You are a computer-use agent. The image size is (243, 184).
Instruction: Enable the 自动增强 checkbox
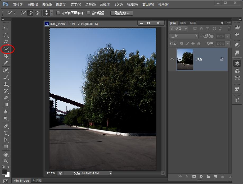pos(89,13)
